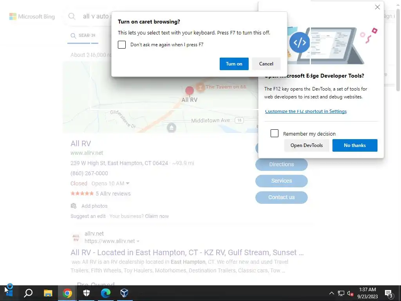The width and height of the screenshot is (401, 301).
Task: Click the Add photos camera icon
Action: (74, 206)
